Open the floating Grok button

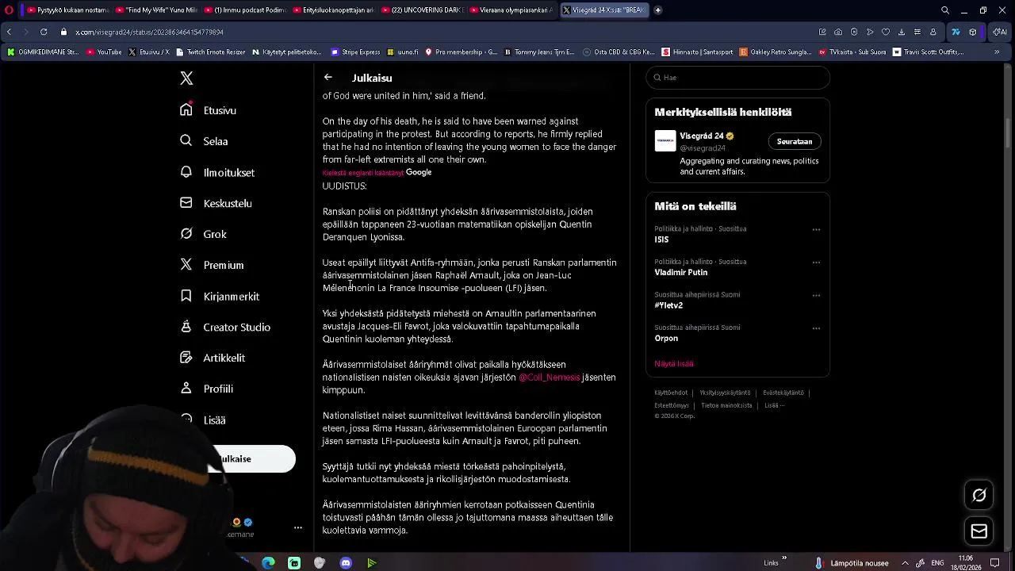point(979,495)
